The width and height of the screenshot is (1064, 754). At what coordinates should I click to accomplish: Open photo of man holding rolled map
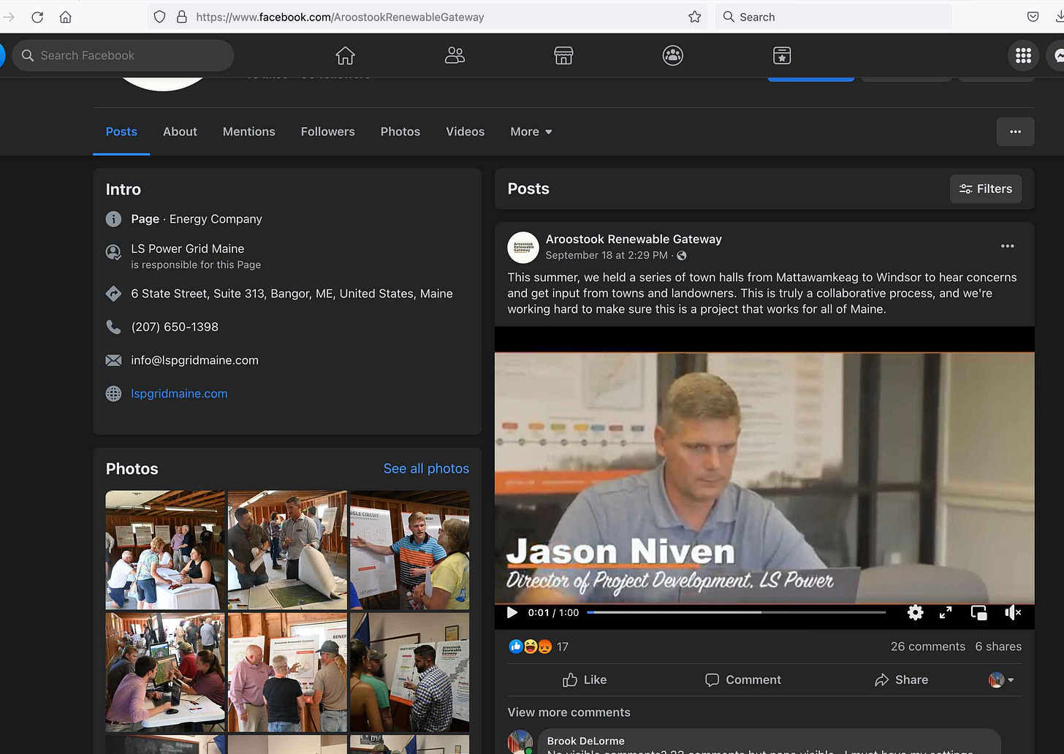287,550
